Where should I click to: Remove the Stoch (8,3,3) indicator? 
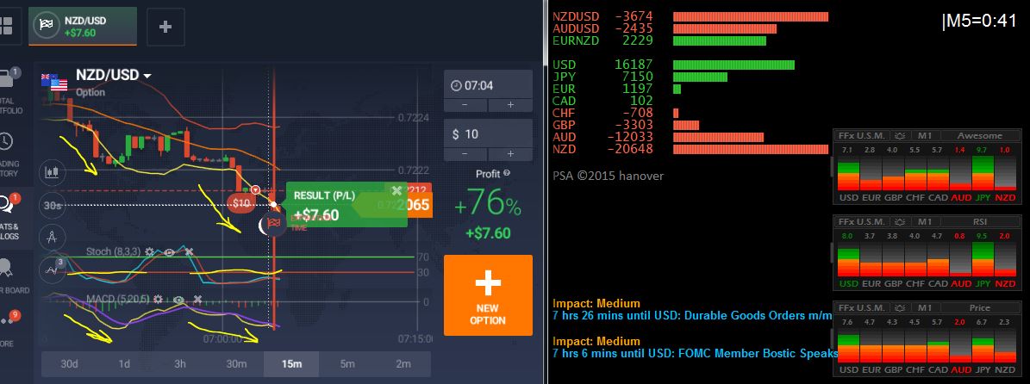click(x=189, y=252)
